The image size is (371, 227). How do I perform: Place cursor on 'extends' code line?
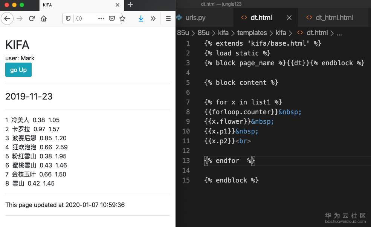coord(263,43)
